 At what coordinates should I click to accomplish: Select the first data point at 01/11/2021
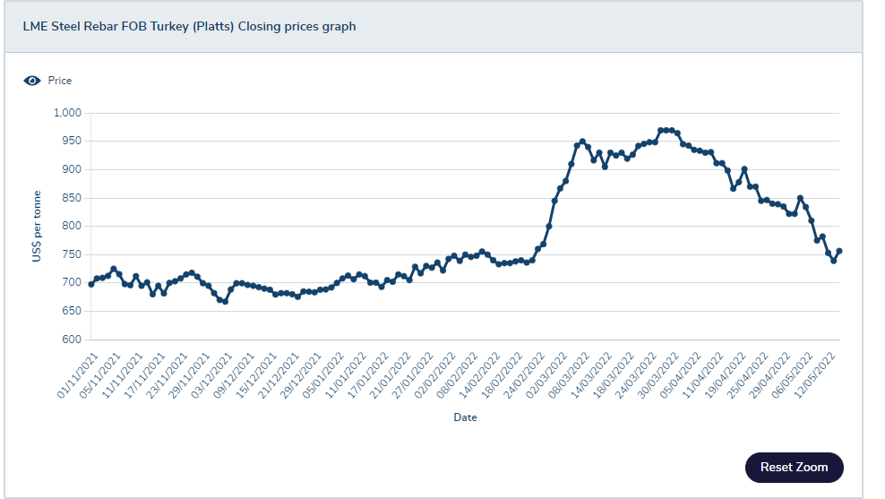91,284
